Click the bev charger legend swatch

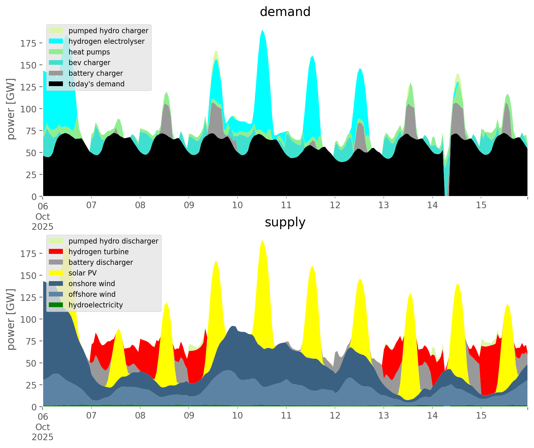click(56, 63)
